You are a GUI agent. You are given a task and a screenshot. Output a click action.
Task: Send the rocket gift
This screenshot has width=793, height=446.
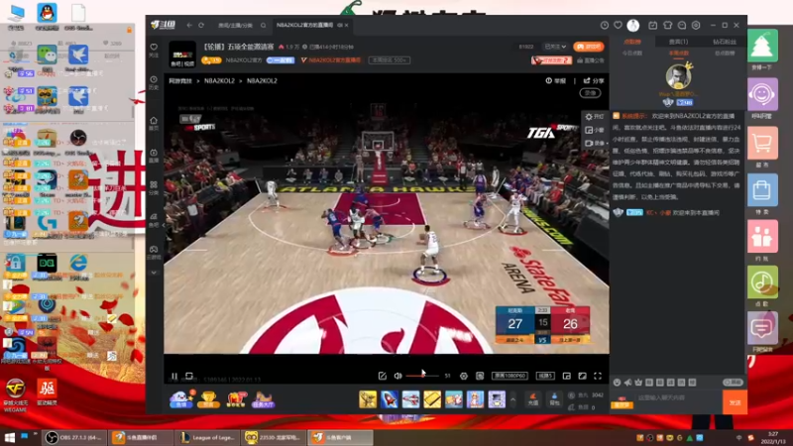click(x=389, y=399)
